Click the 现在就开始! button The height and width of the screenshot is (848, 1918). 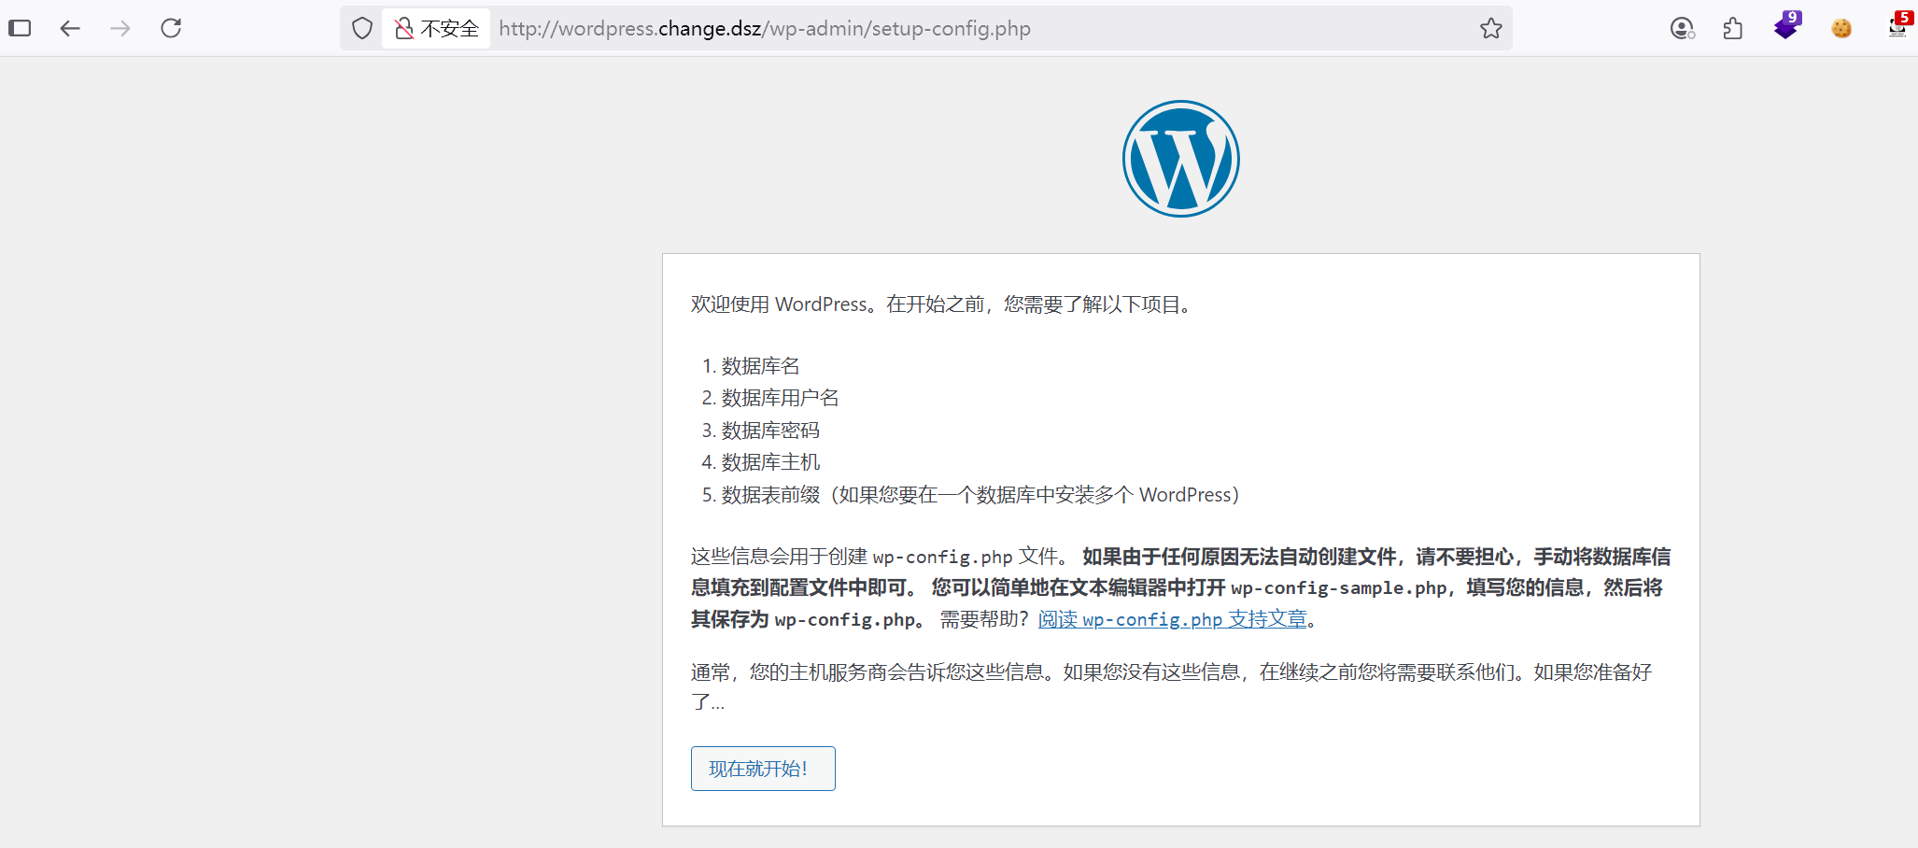click(x=763, y=769)
